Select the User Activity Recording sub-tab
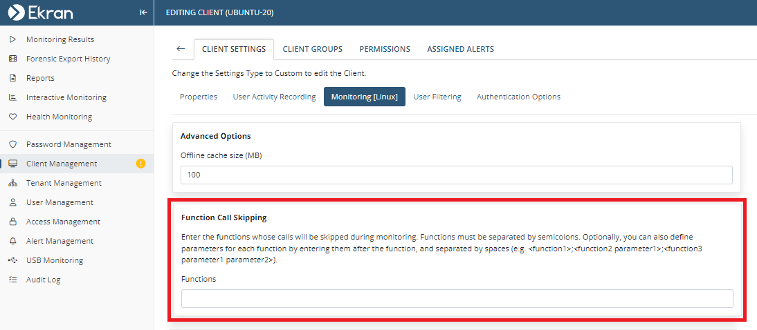 [274, 97]
